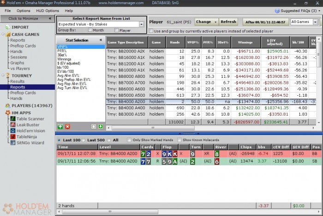This screenshot has width=323, height=216.
Task: Select 'Winnings' in stat selection list
Action: [64, 59]
